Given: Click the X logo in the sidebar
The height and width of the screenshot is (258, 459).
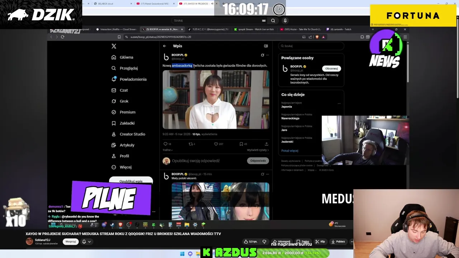Looking at the screenshot, I should 114,46.
